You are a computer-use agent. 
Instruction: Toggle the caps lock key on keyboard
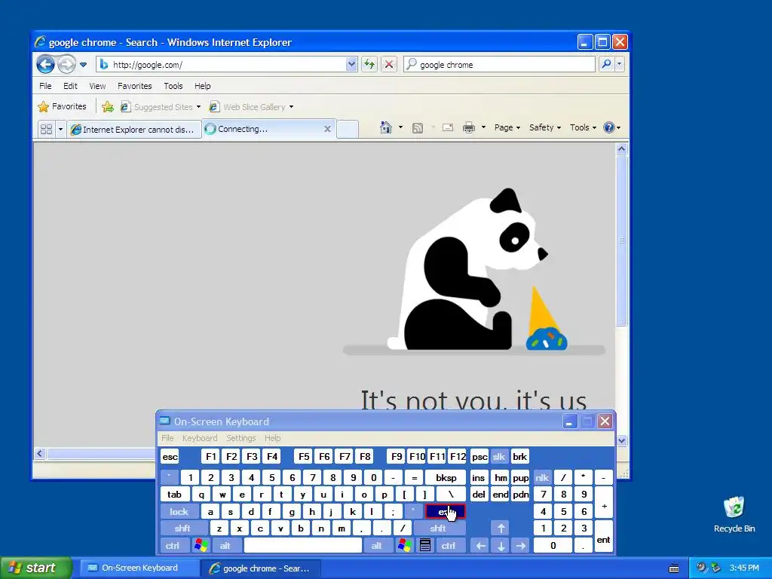pyautogui.click(x=179, y=512)
